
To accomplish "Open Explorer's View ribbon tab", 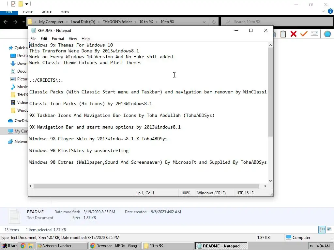I will coord(65,12).
